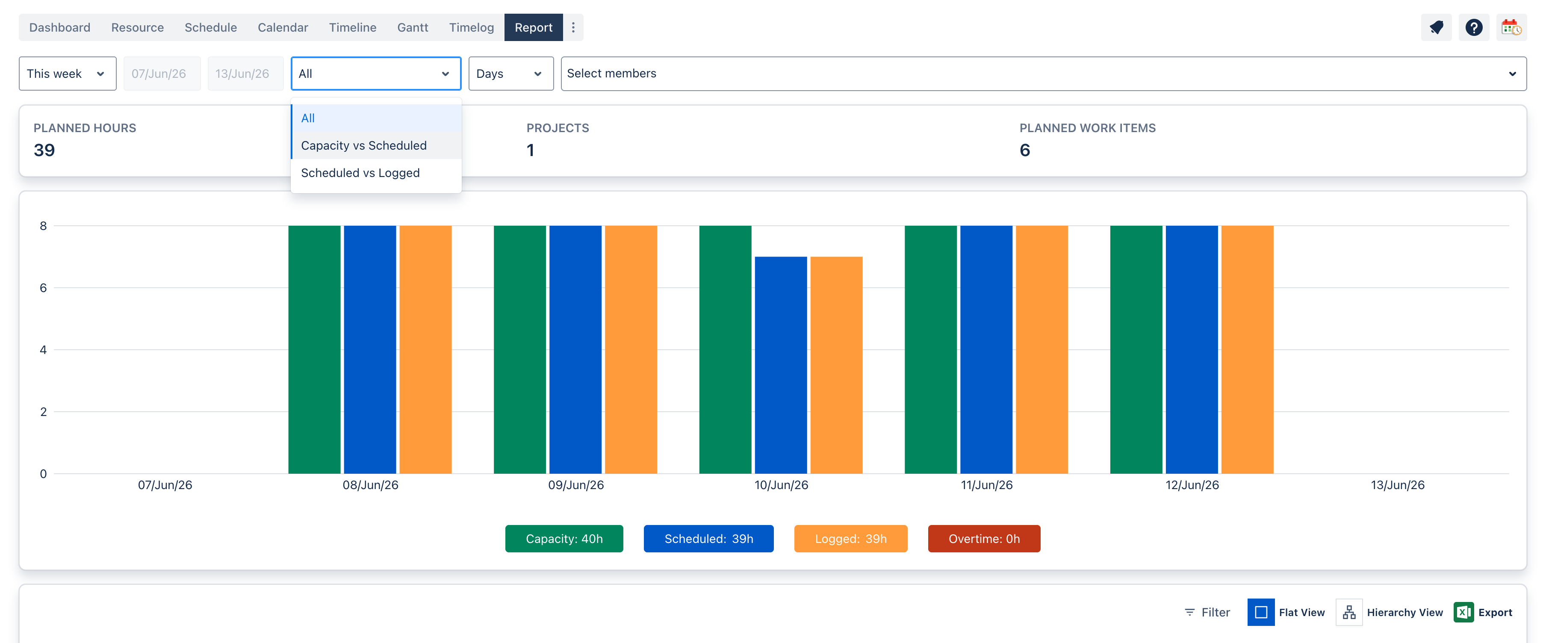Screen dimensions: 1546x643
Task: Switch to the Gantt tab
Action: [x=412, y=28]
